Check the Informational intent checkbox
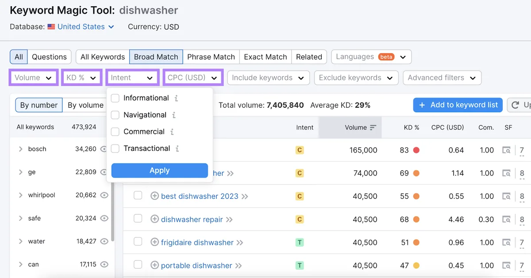The width and height of the screenshot is (531, 278). (x=115, y=98)
